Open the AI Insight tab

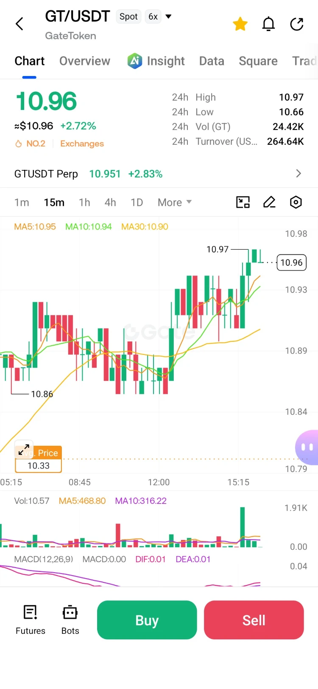pyautogui.click(x=156, y=61)
